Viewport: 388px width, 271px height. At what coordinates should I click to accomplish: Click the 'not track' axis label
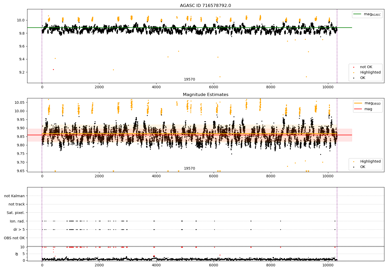(x=17, y=204)
